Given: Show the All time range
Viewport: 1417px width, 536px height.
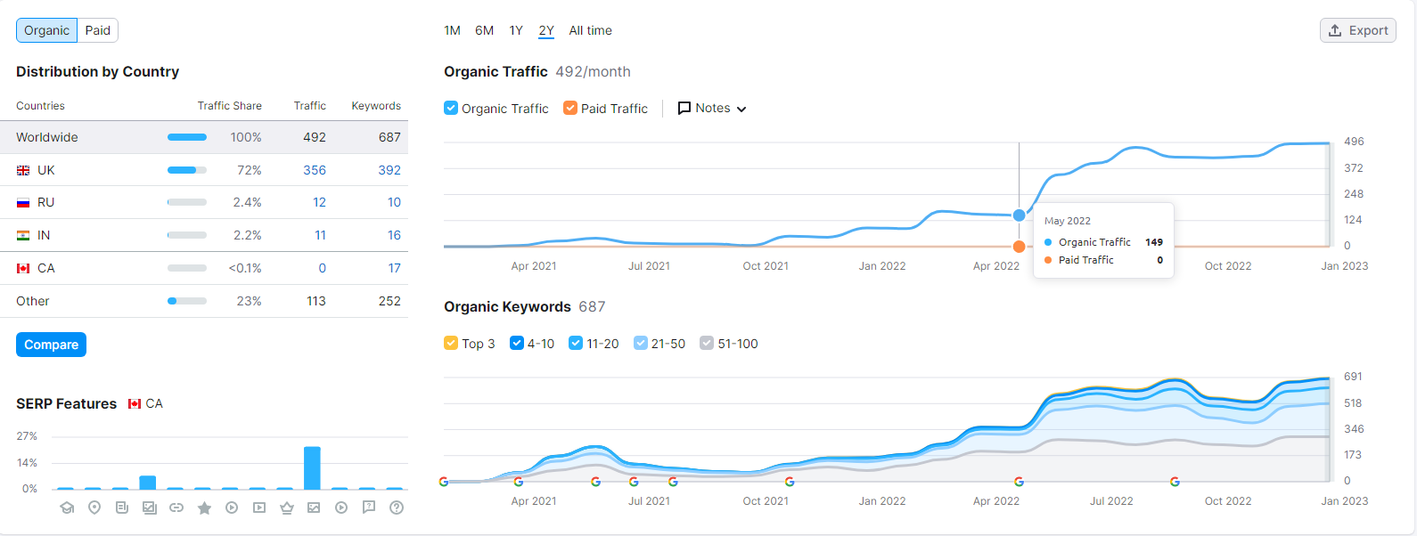Looking at the screenshot, I should pyautogui.click(x=590, y=30).
